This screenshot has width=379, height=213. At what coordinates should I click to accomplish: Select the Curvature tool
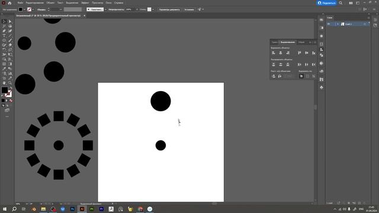coord(10,31)
